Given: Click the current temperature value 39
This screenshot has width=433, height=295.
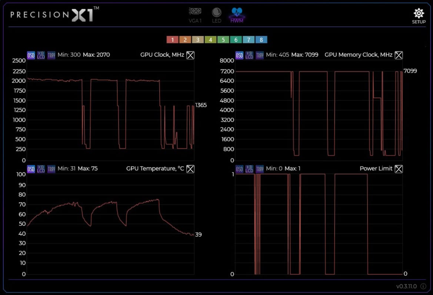Looking at the screenshot, I should [x=198, y=235].
